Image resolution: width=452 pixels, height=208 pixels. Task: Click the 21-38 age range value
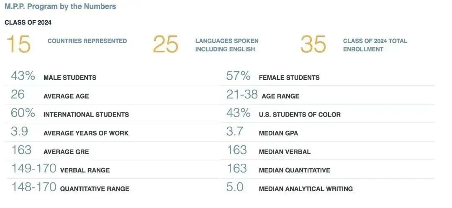click(x=242, y=95)
